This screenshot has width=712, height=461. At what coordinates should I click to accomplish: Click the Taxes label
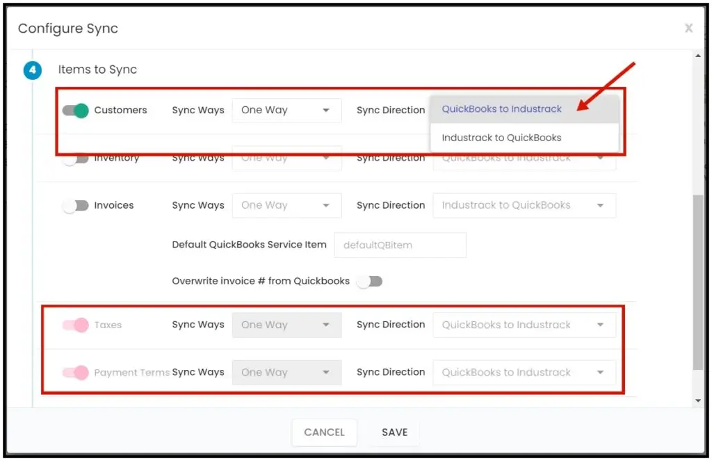click(108, 325)
